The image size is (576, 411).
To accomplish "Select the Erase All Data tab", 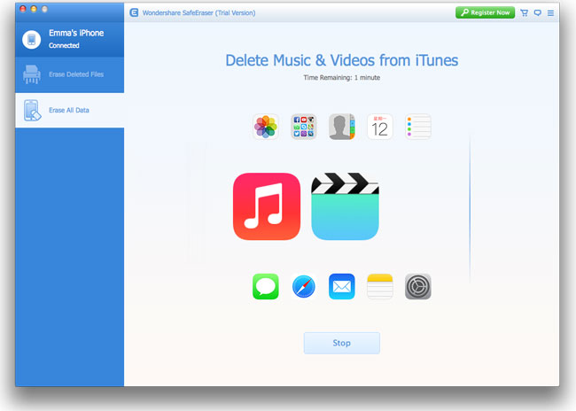I will (69, 110).
